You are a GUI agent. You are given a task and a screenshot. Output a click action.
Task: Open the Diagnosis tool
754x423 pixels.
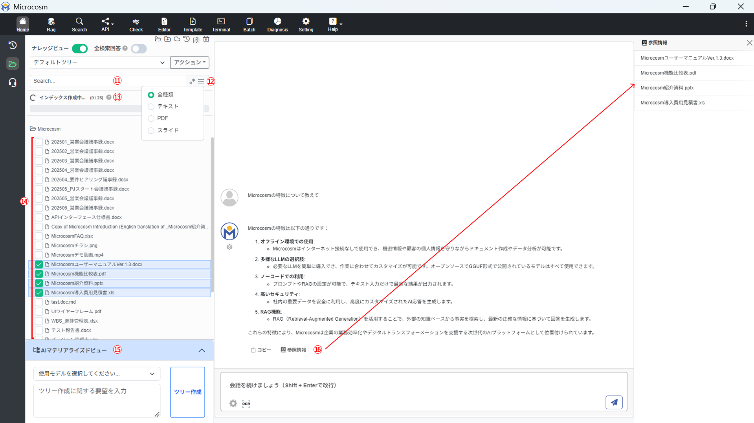coord(277,24)
